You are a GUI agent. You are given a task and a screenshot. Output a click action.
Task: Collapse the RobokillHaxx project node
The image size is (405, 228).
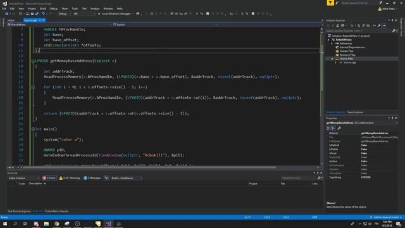tap(328, 40)
